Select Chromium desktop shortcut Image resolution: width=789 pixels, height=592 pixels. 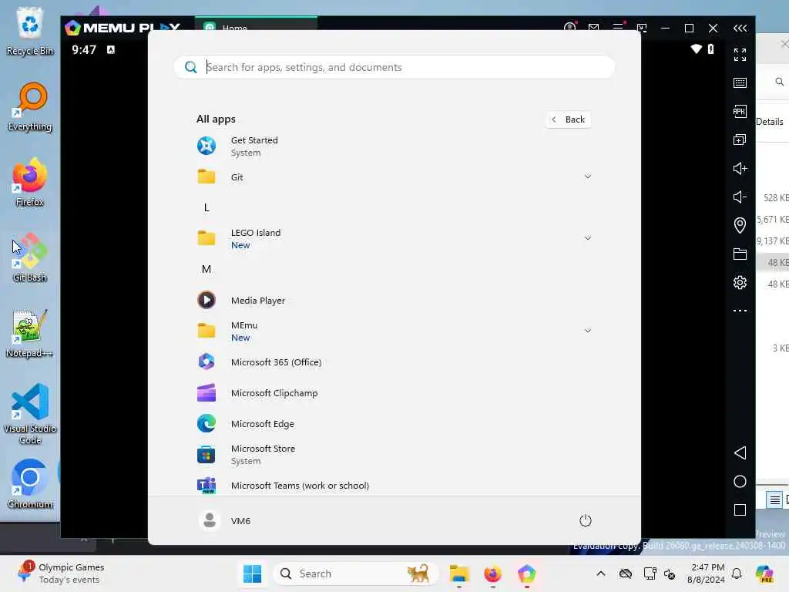click(30, 484)
